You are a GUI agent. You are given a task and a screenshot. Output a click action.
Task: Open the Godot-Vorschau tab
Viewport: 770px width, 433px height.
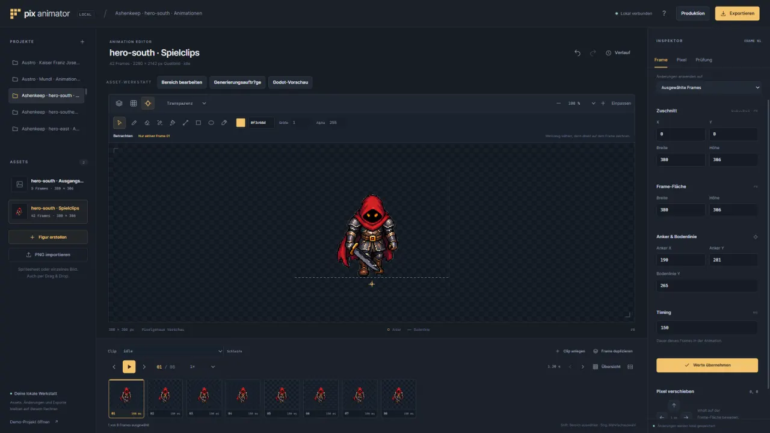pos(291,82)
